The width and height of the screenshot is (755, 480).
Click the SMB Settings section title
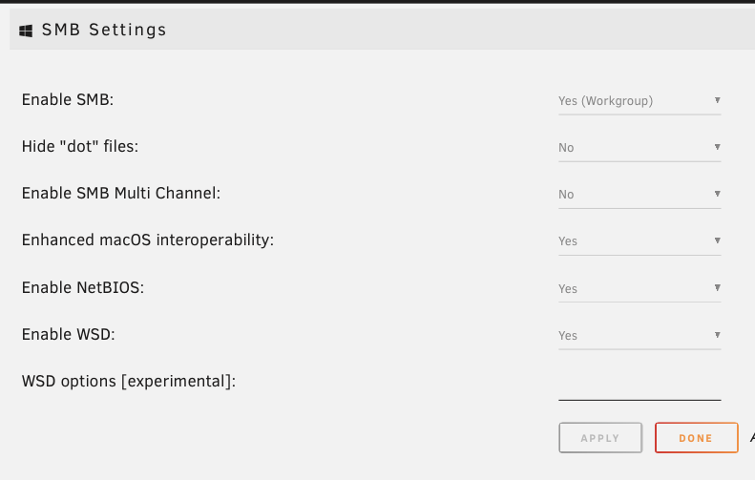pos(104,30)
